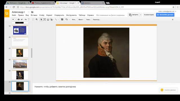Image resolution: width=180 pixels, height=101 pixels.
Task: Choose the select arrow cursor tool
Action: (41, 20)
